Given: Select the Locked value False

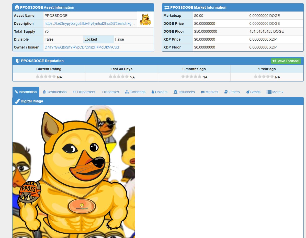Looking at the screenshot, I should (x=119, y=39).
